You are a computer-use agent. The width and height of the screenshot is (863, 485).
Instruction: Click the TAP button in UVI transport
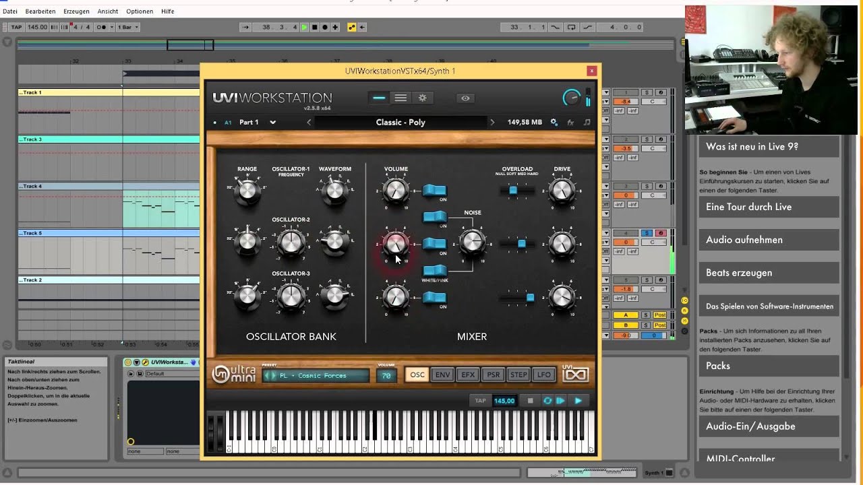click(480, 401)
